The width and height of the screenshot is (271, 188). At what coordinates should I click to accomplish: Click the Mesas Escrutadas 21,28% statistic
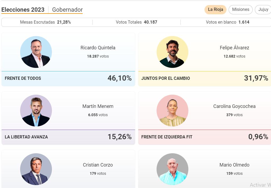point(46,22)
